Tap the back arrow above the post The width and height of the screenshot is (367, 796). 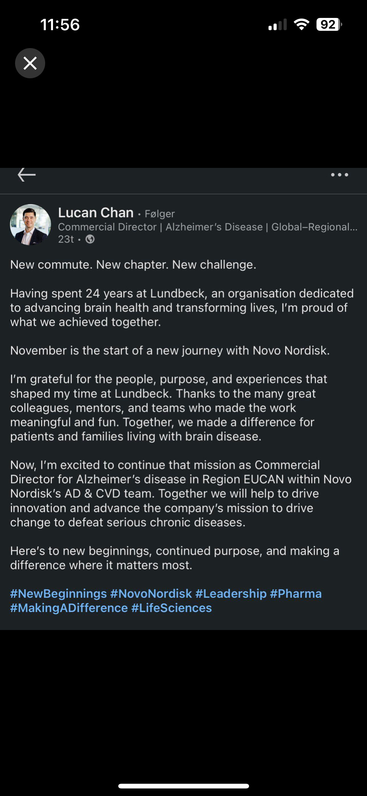[27, 175]
